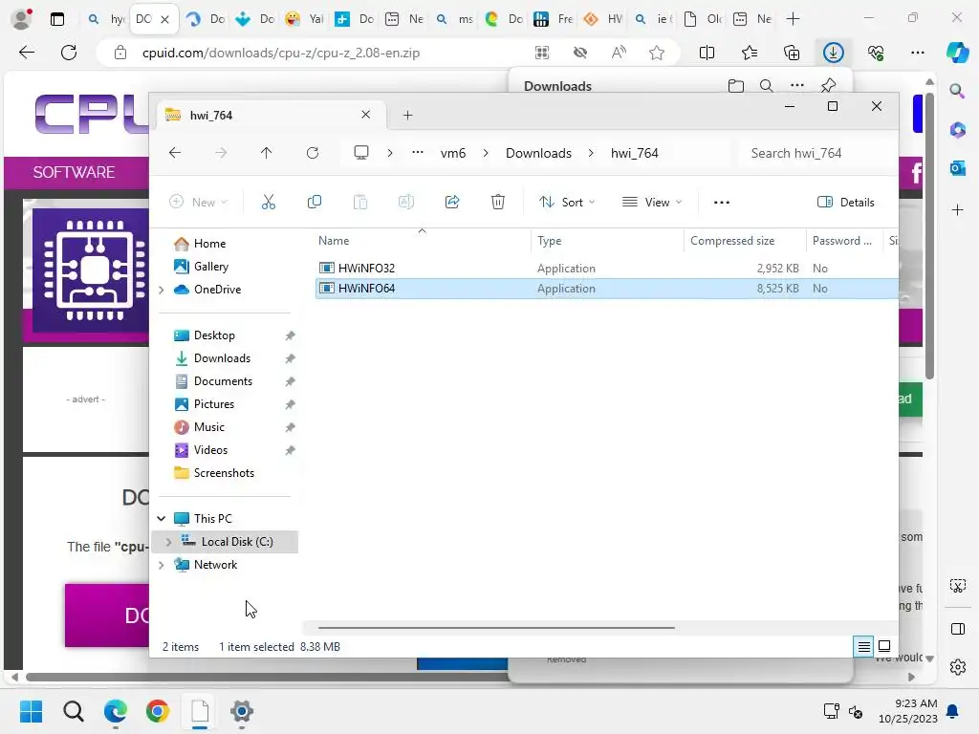Expand the Network tree node
This screenshot has height=734, width=979.
tap(162, 565)
